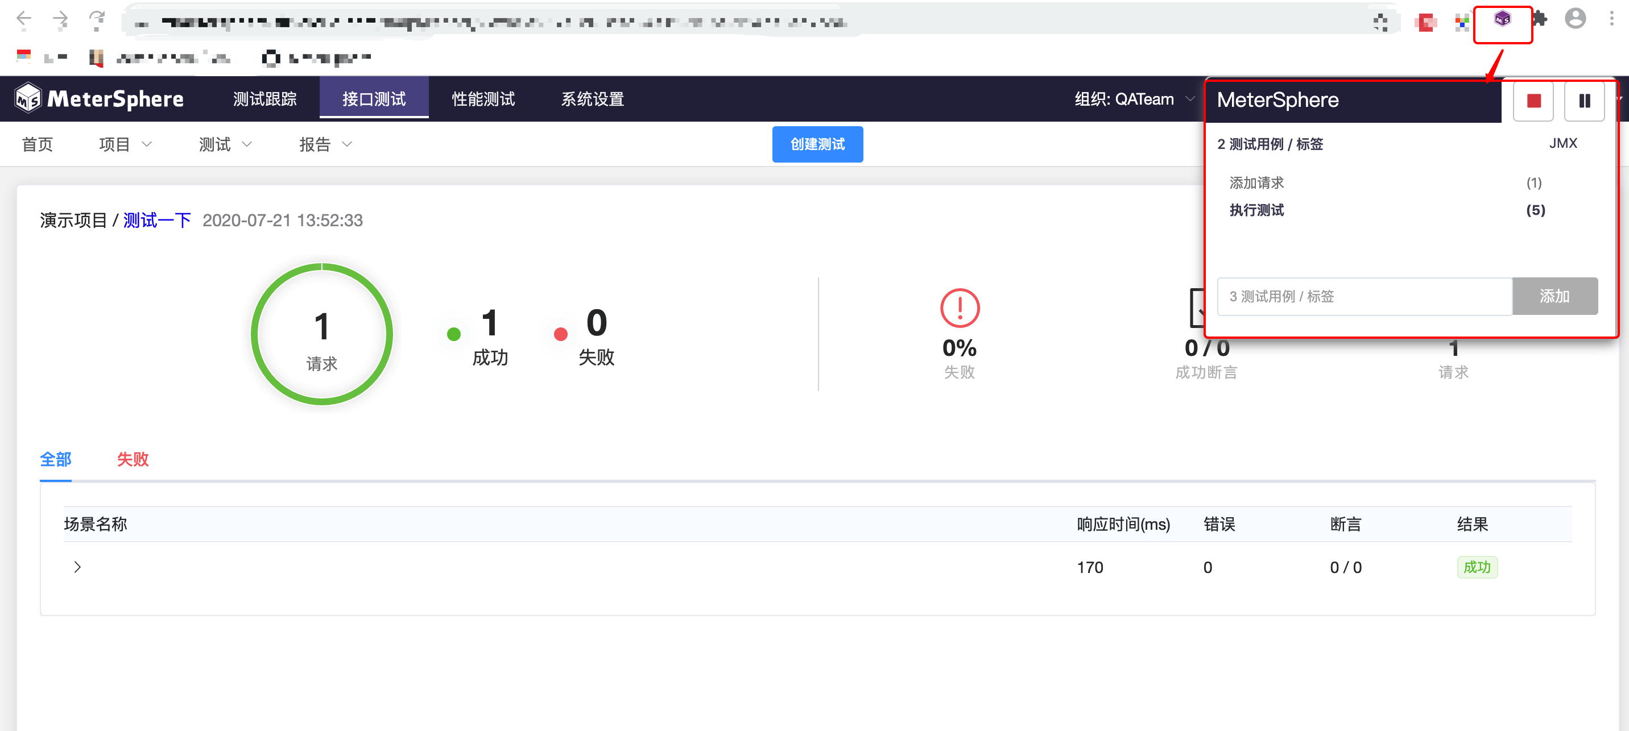The height and width of the screenshot is (731, 1629).
Task: Switch to the 失败 results tab
Action: [x=132, y=459]
